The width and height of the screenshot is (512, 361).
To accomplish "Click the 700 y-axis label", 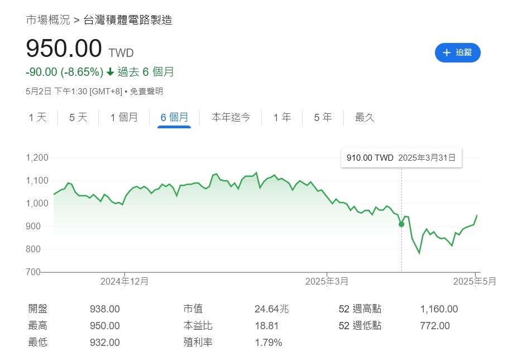I will click(33, 272).
